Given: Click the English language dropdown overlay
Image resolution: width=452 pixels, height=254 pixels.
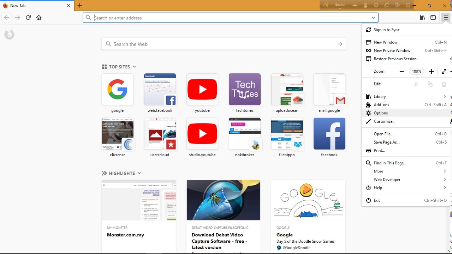Looking at the screenshot, I should click(340, 5).
